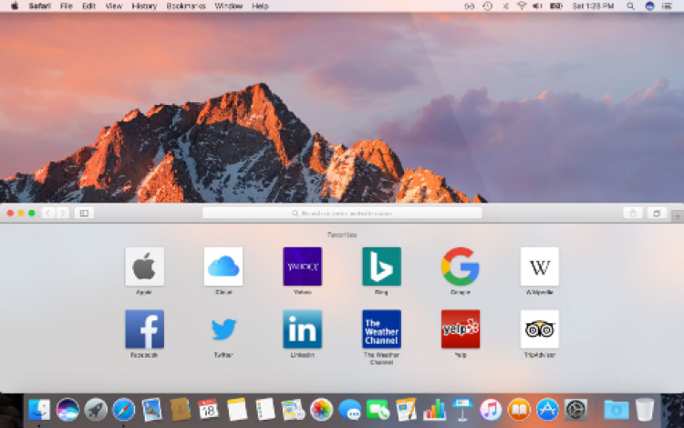
Task: Open the Google favorite tile
Action: click(461, 266)
